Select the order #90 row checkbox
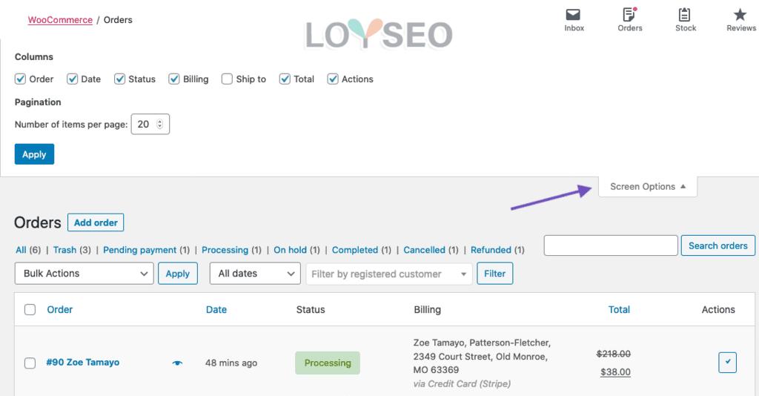 coord(30,363)
